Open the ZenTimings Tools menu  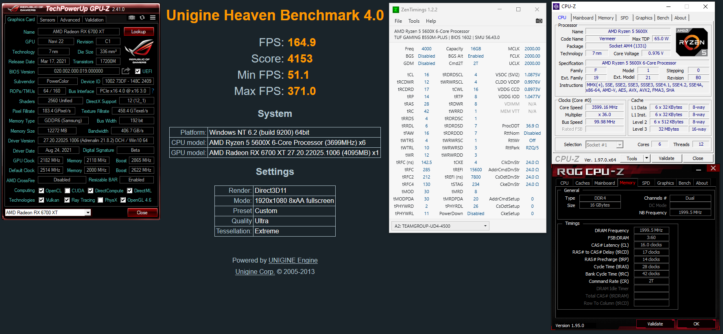point(414,21)
